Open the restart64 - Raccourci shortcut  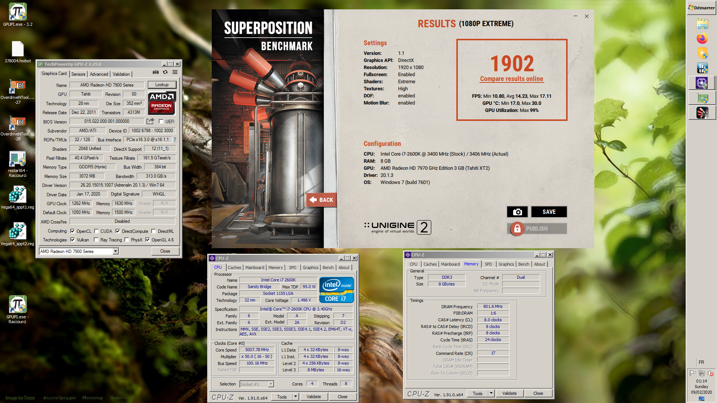coord(18,164)
